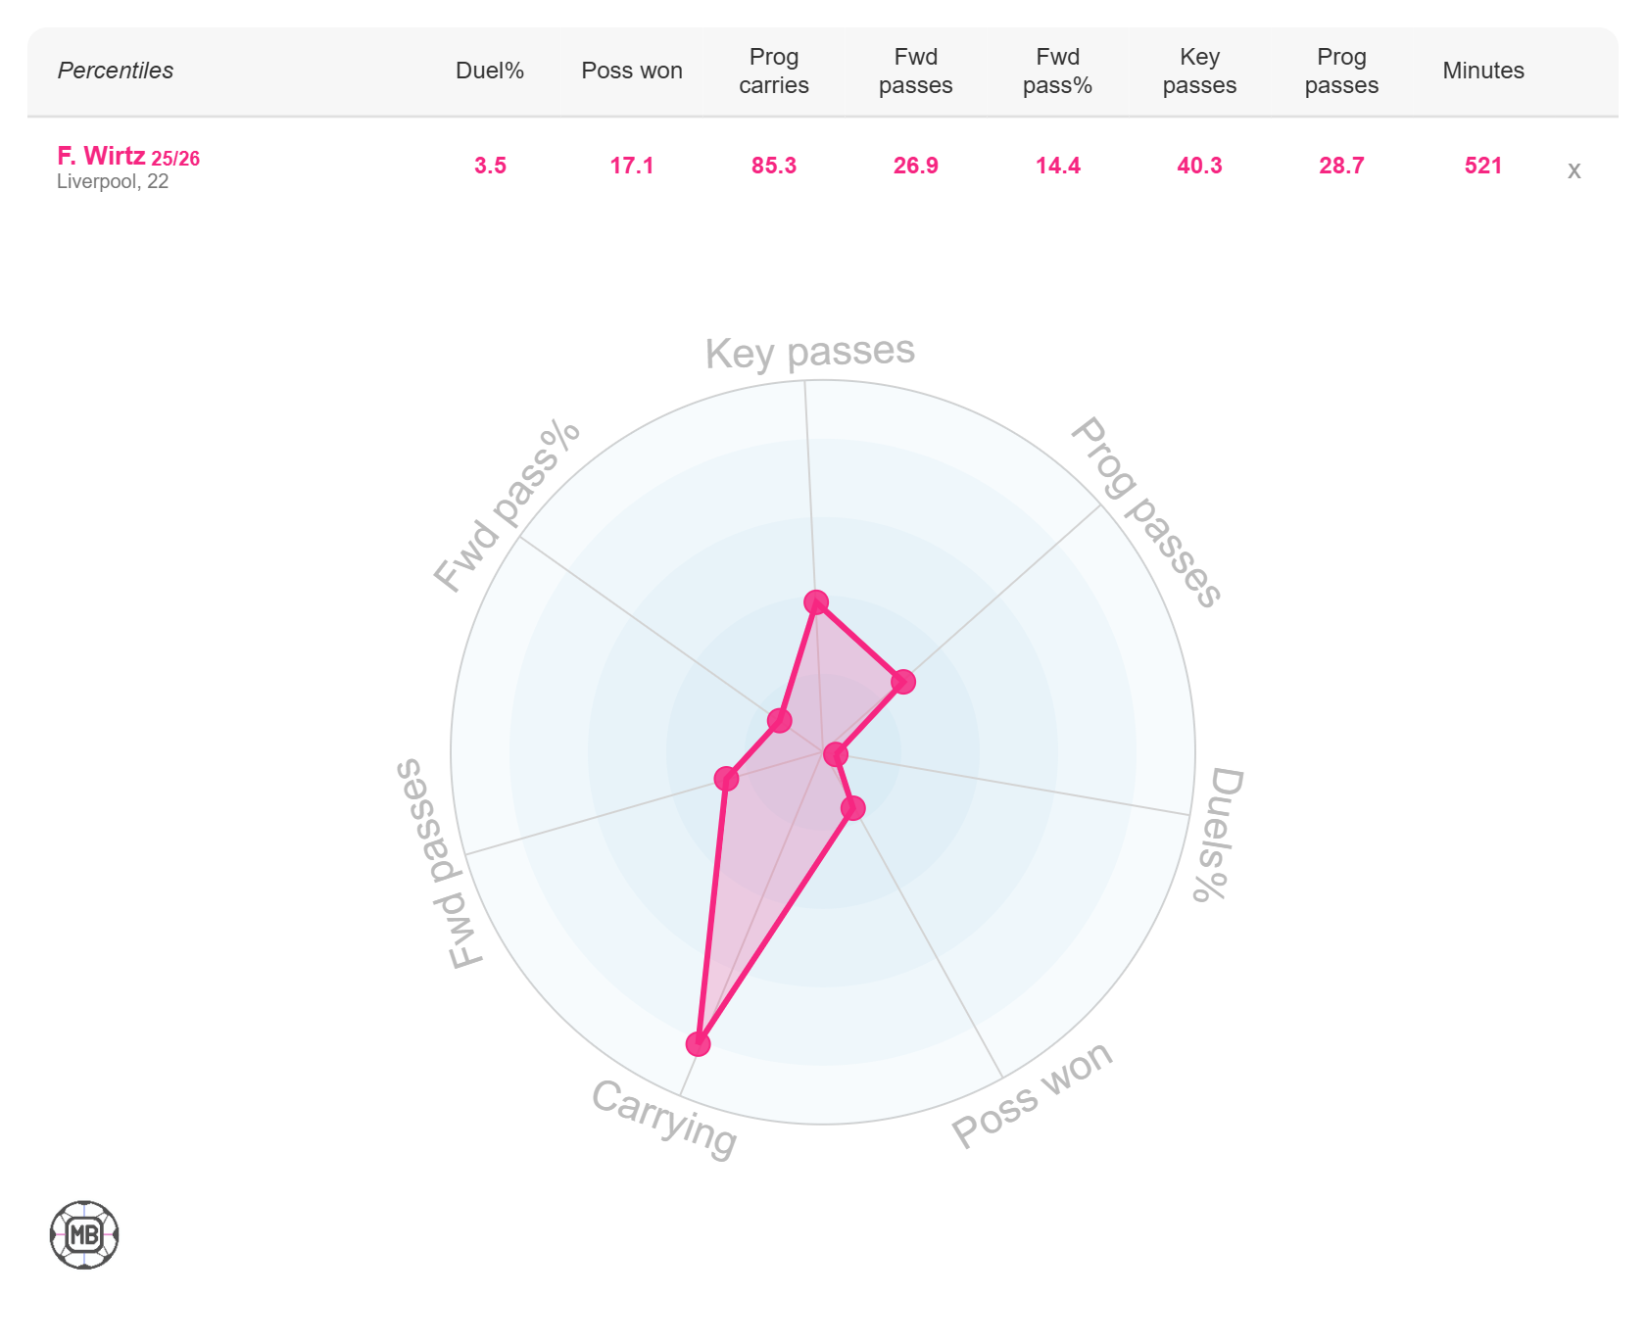Click the Percentiles table label
This screenshot has height=1344, width=1646.
(116, 71)
